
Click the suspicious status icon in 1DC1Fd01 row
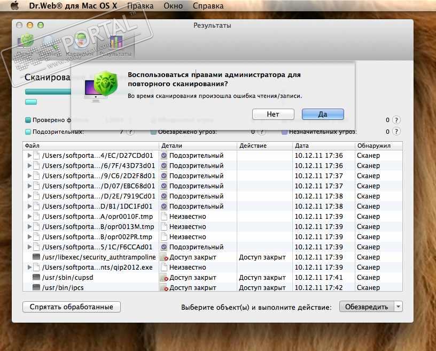pyautogui.click(x=164, y=206)
